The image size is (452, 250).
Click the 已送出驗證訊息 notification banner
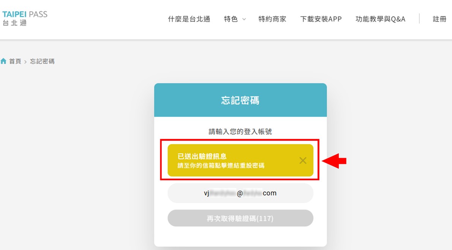pyautogui.click(x=240, y=160)
